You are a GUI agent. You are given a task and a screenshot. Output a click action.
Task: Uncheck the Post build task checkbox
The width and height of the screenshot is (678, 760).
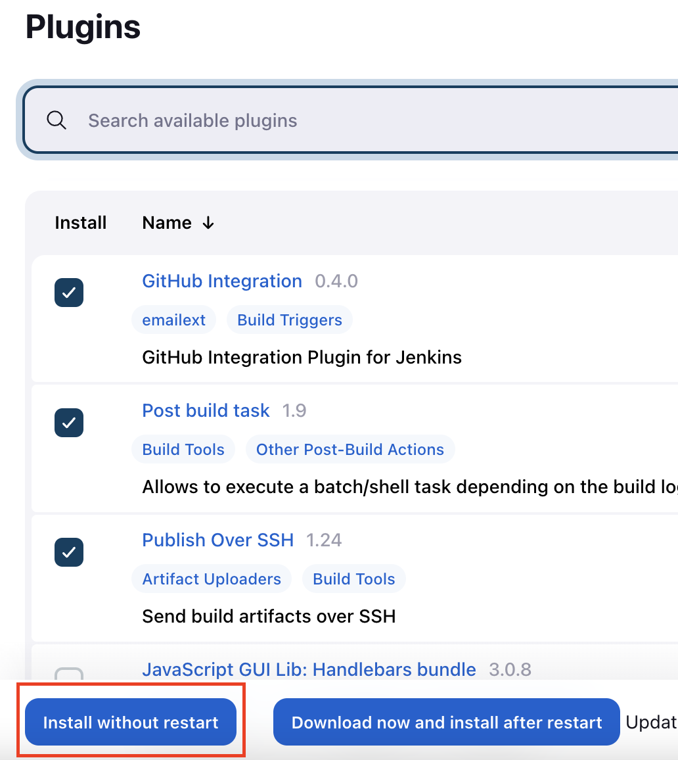[x=69, y=422]
